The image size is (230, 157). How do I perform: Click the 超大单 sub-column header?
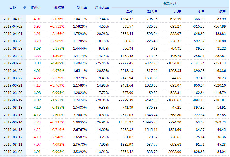click(x=152, y=11)
